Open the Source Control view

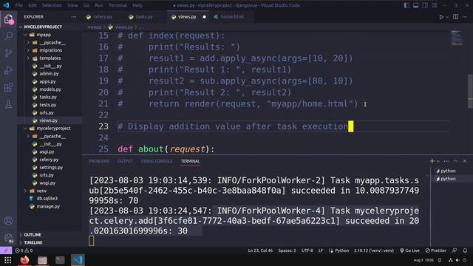click(x=8, y=53)
